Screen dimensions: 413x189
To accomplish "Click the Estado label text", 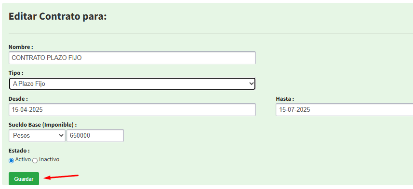I will pyautogui.click(x=19, y=151).
